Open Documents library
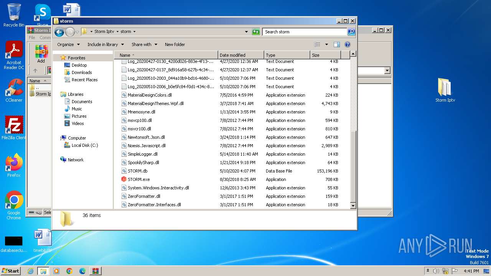 tap(82, 102)
